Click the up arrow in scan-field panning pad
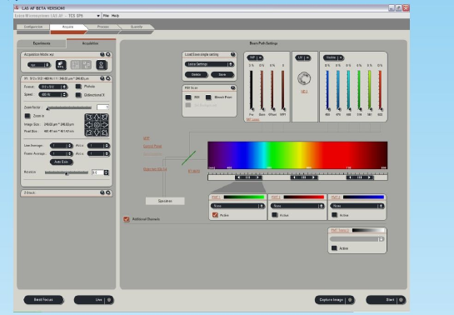 tap(97, 117)
